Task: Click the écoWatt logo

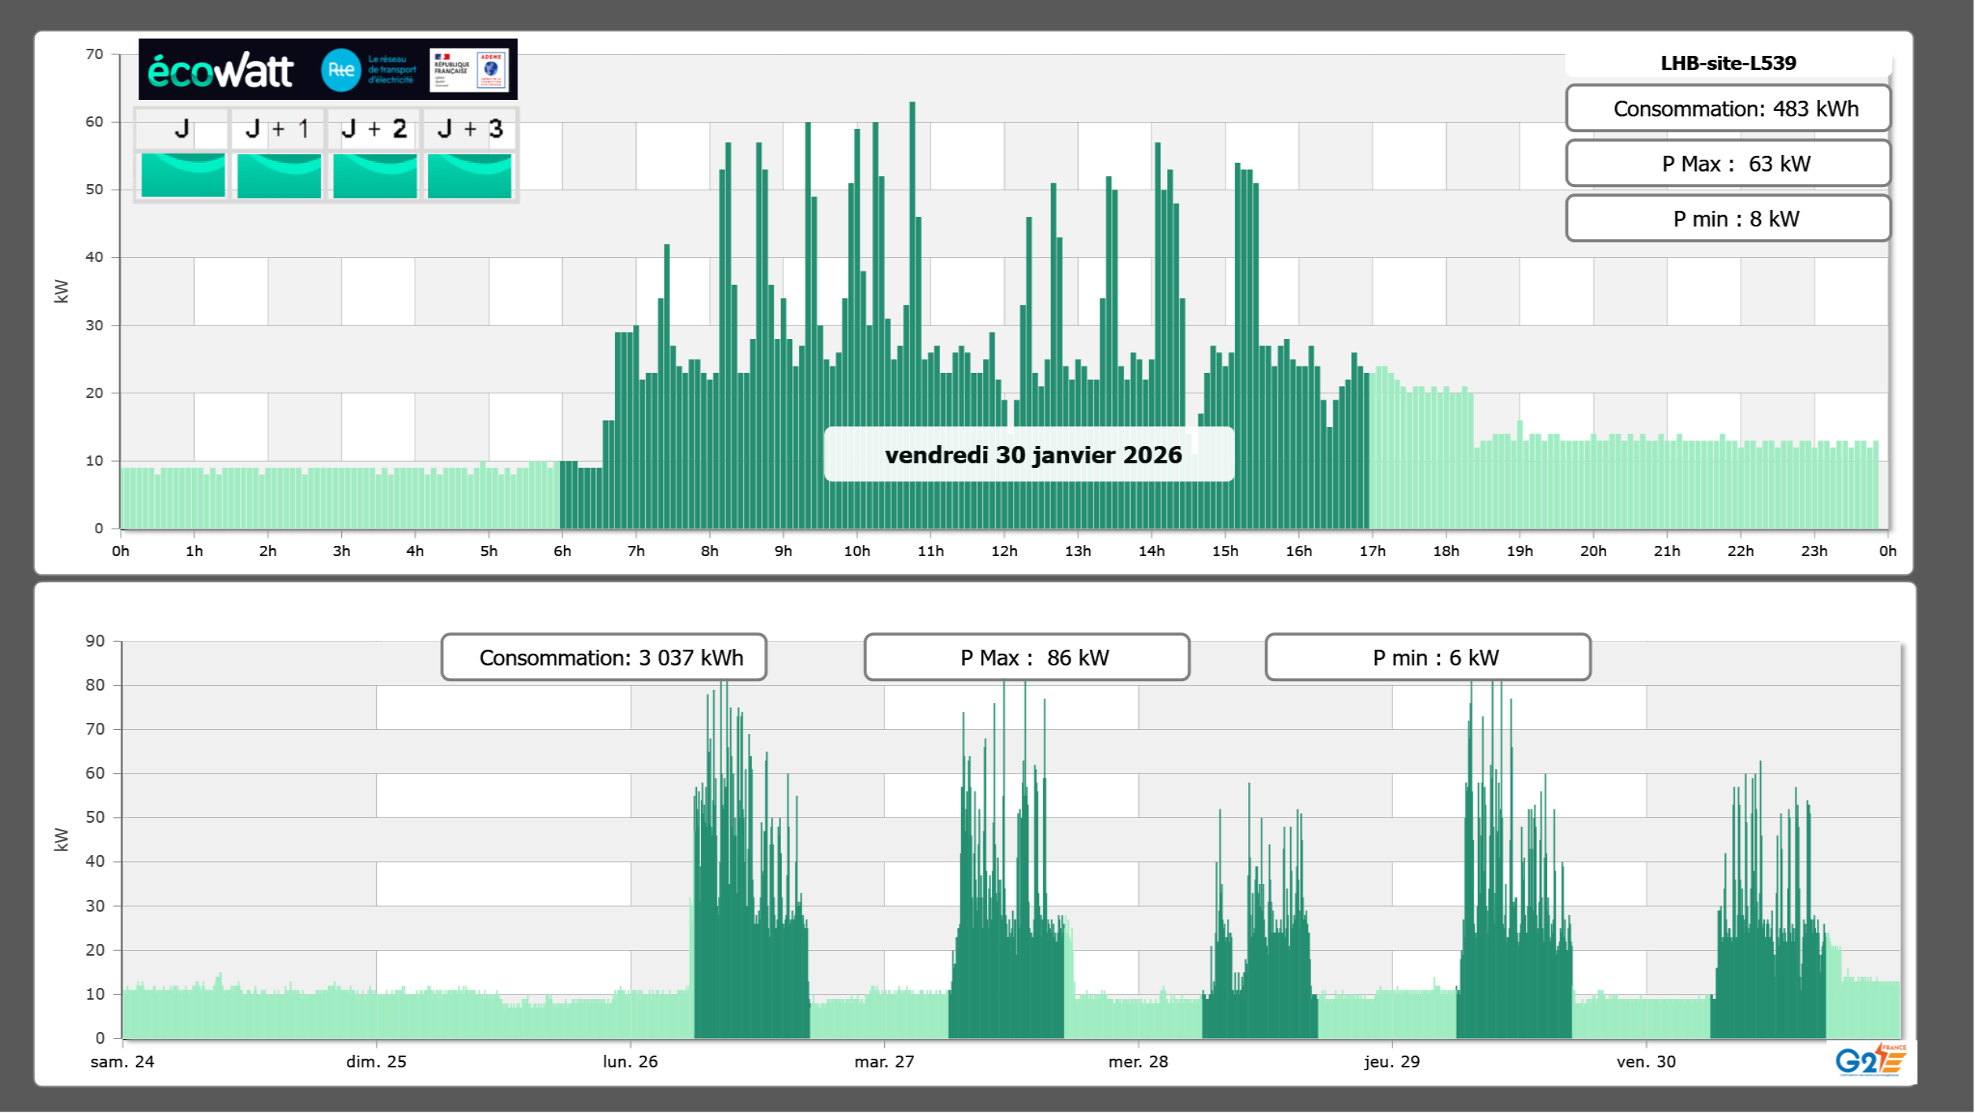Action: tap(220, 71)
